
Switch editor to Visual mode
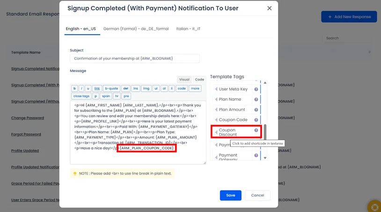tap(184, 80)
